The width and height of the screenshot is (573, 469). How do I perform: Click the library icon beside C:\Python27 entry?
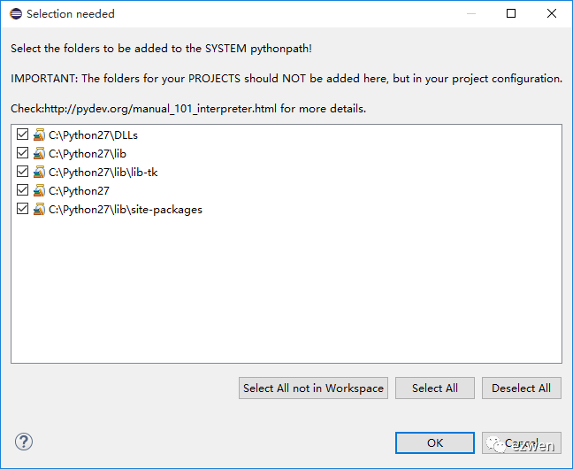tap(39, 190)
